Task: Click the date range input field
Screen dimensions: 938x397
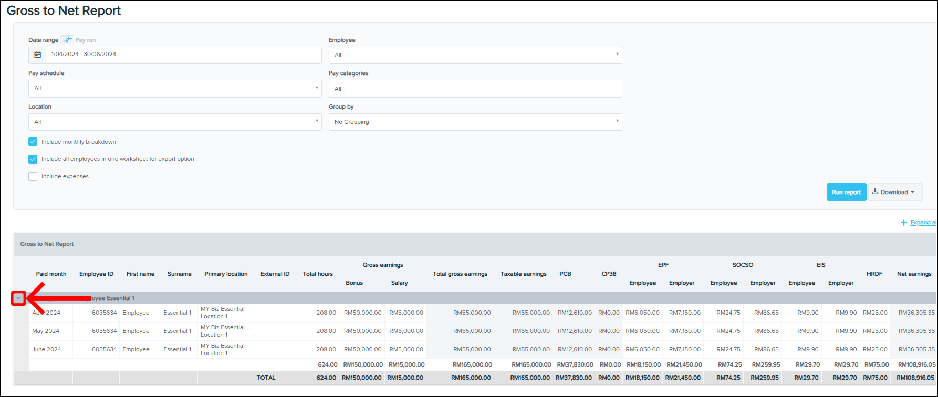Action: (183, 55)
